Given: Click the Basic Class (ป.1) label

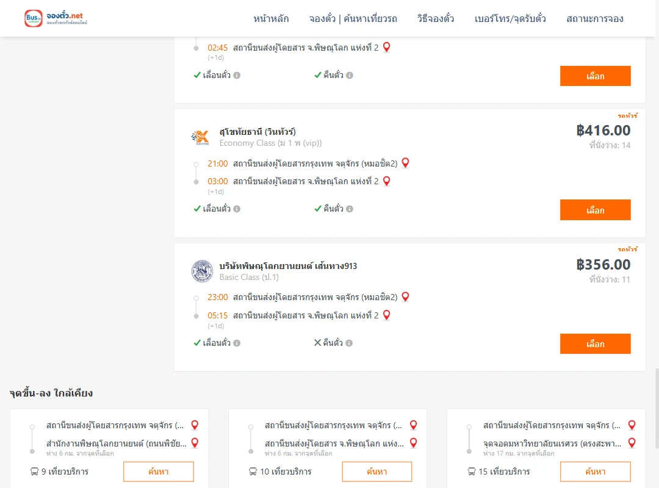Looking at the screenshot, I should pyautogui.click(x=249, y=277).
